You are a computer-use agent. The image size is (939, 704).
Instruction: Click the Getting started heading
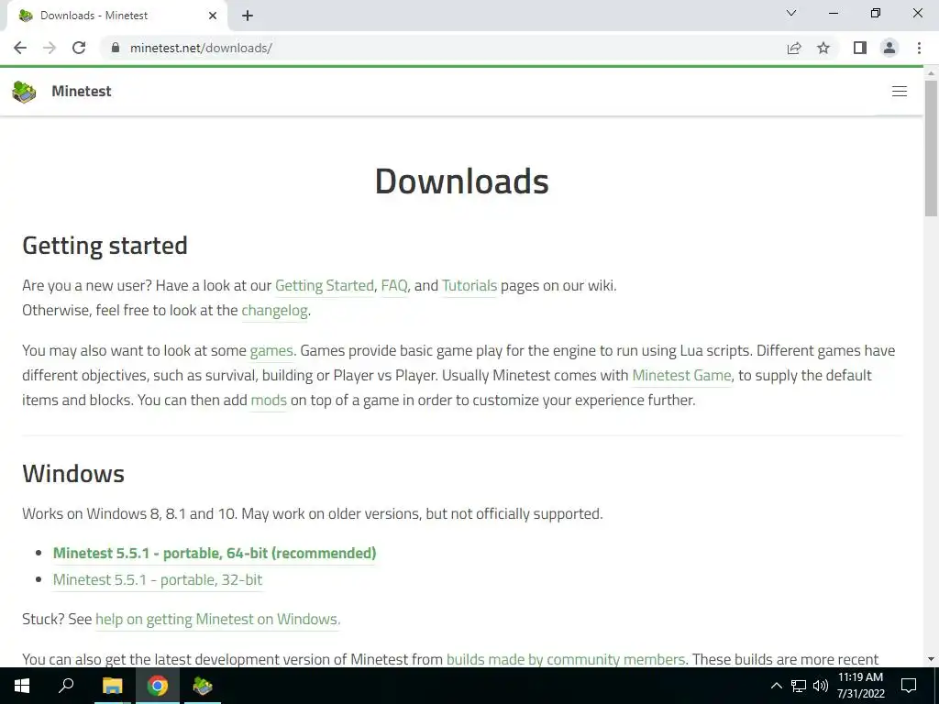[105, 246]
